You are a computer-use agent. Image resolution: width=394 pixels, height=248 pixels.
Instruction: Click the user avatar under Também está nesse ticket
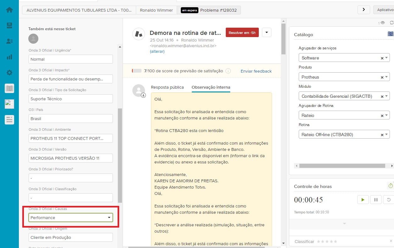pos(33,39)
